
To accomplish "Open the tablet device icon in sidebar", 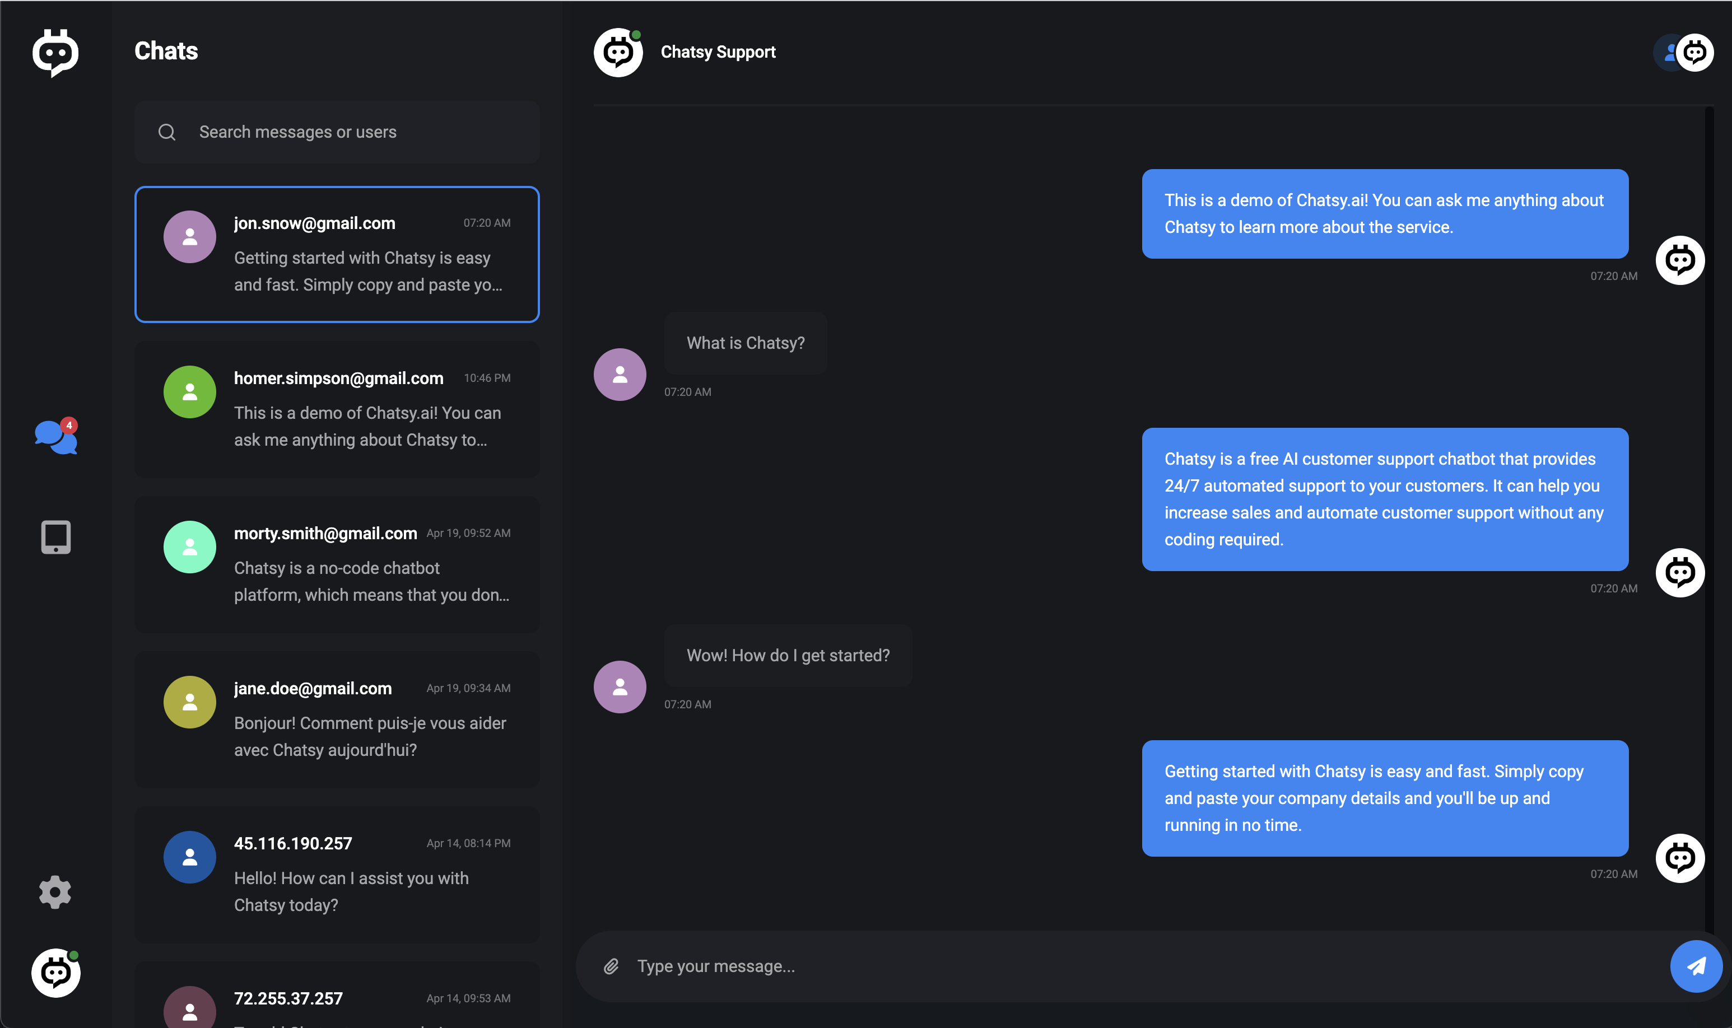I will pyautogui.click(x=55, y=537).
